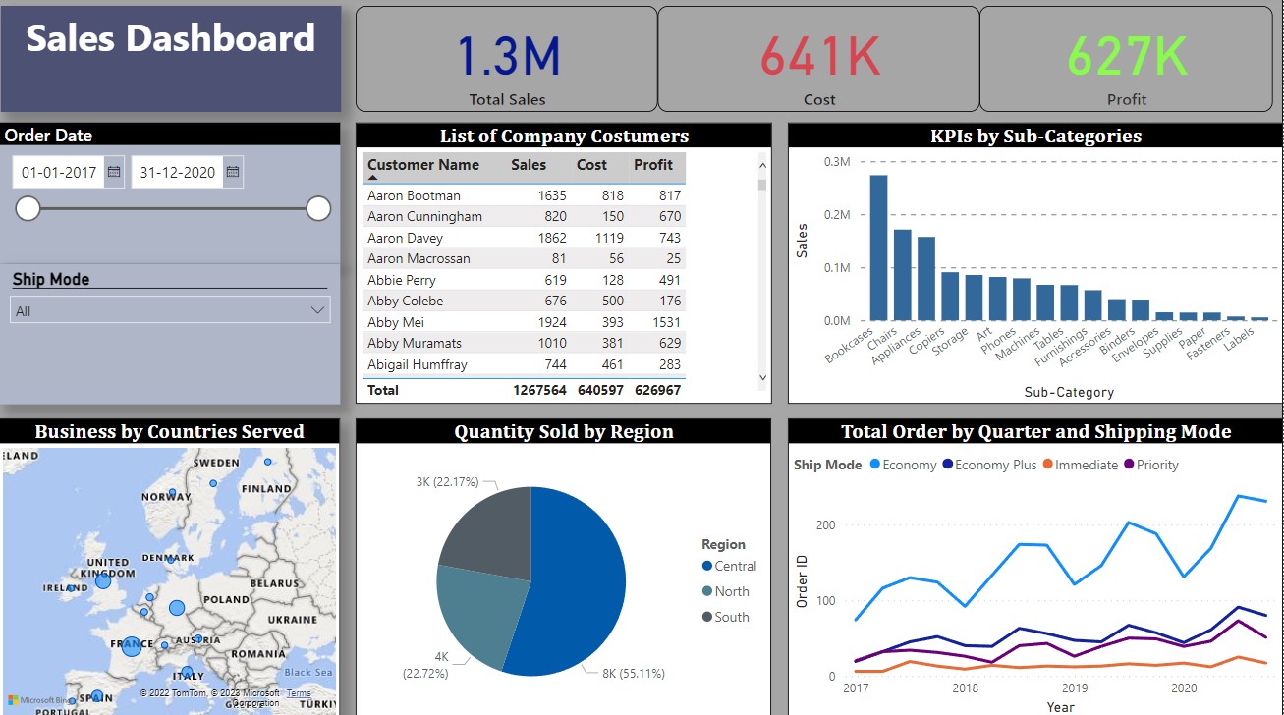Select the United Kingdom map bubble
1284x715 pixels.
102,581
